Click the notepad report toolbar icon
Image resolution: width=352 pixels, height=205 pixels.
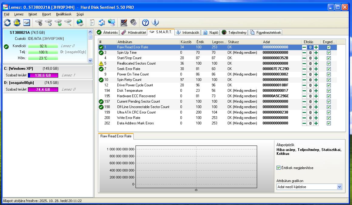[x=92, y=23]
